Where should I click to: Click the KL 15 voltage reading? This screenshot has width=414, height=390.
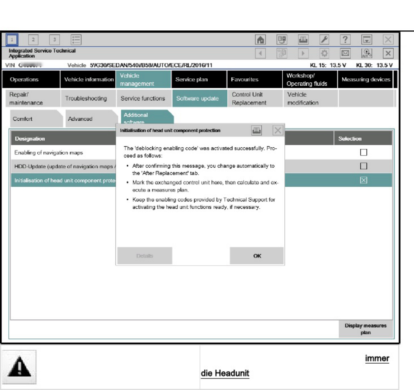[328, 65]
